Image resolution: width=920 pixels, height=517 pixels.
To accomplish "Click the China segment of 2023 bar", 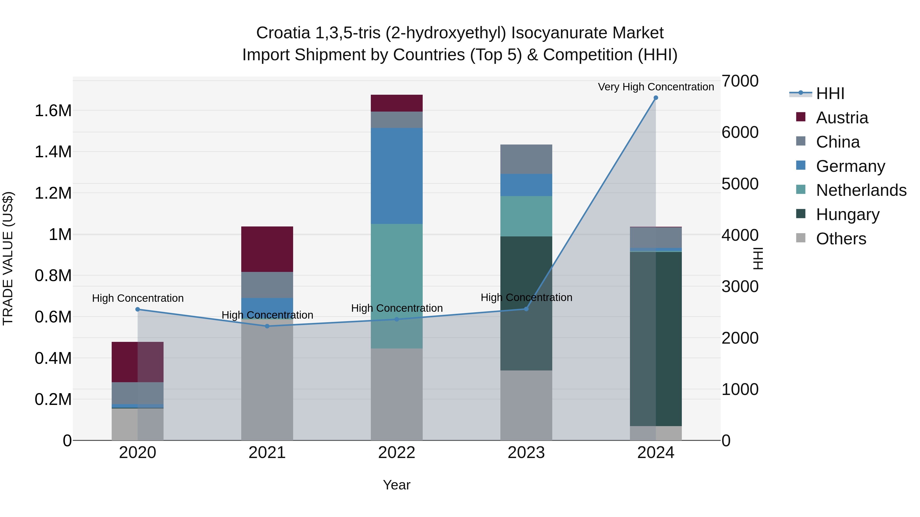I will [x=526, y=159].
